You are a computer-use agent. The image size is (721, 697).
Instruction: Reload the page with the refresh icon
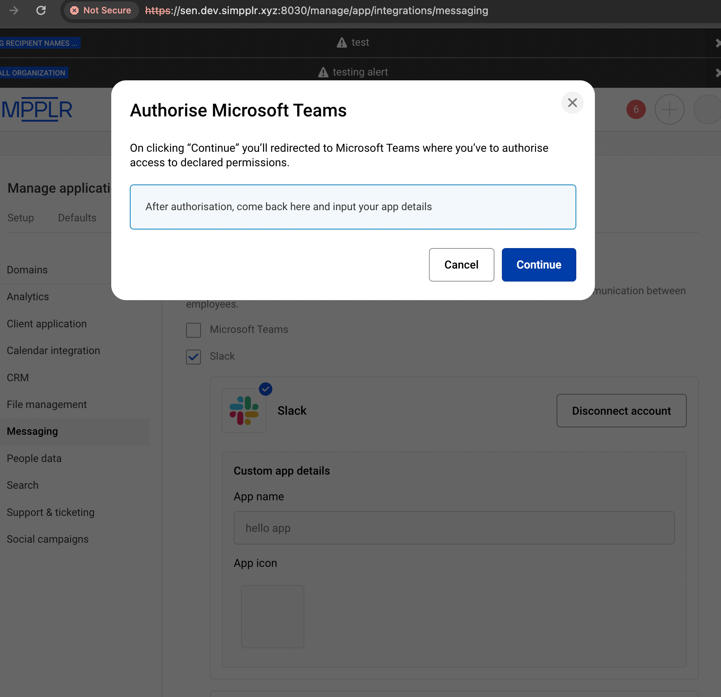(41, 10)
